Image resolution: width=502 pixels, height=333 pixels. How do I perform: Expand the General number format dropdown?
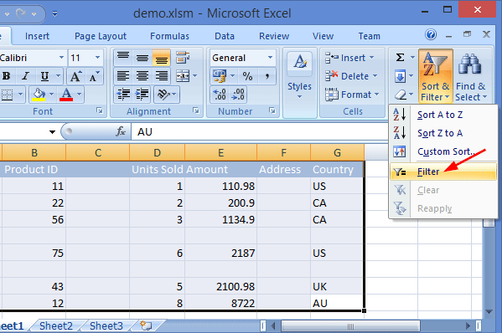coord(270,58)
